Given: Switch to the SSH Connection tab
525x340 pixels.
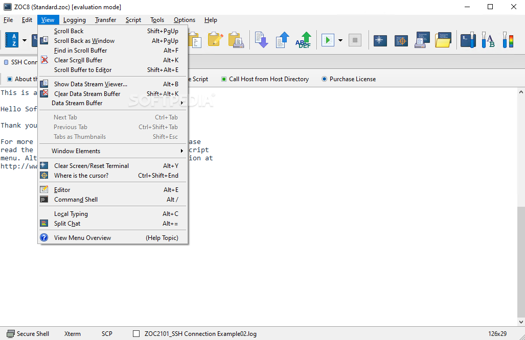Looking at the screenshot, I should (20, 62).
